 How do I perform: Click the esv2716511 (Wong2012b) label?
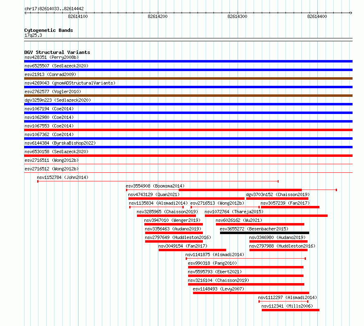(52, 160)
